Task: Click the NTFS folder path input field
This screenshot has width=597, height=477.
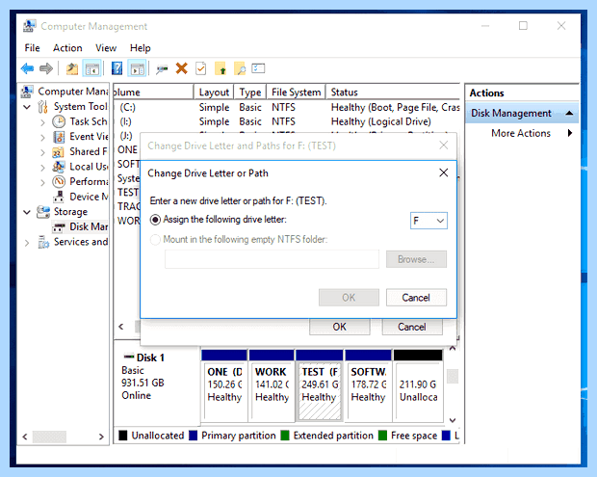Action: click(272, 259)
